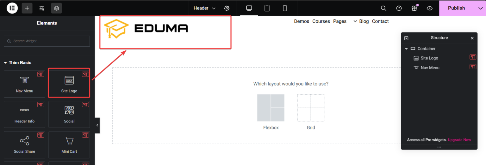Open the Elementor logo menu
This screenshot has height=165, width=486.
pos(12,8)
